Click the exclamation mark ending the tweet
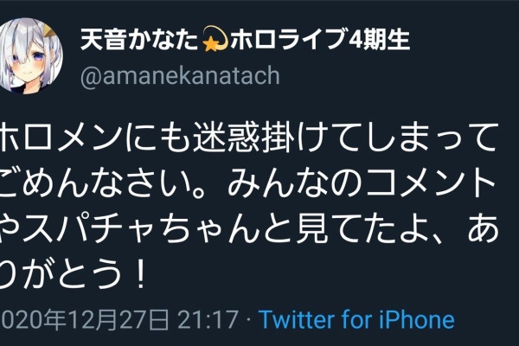This screenshot has width=519, height=346. tap(141, 274)
